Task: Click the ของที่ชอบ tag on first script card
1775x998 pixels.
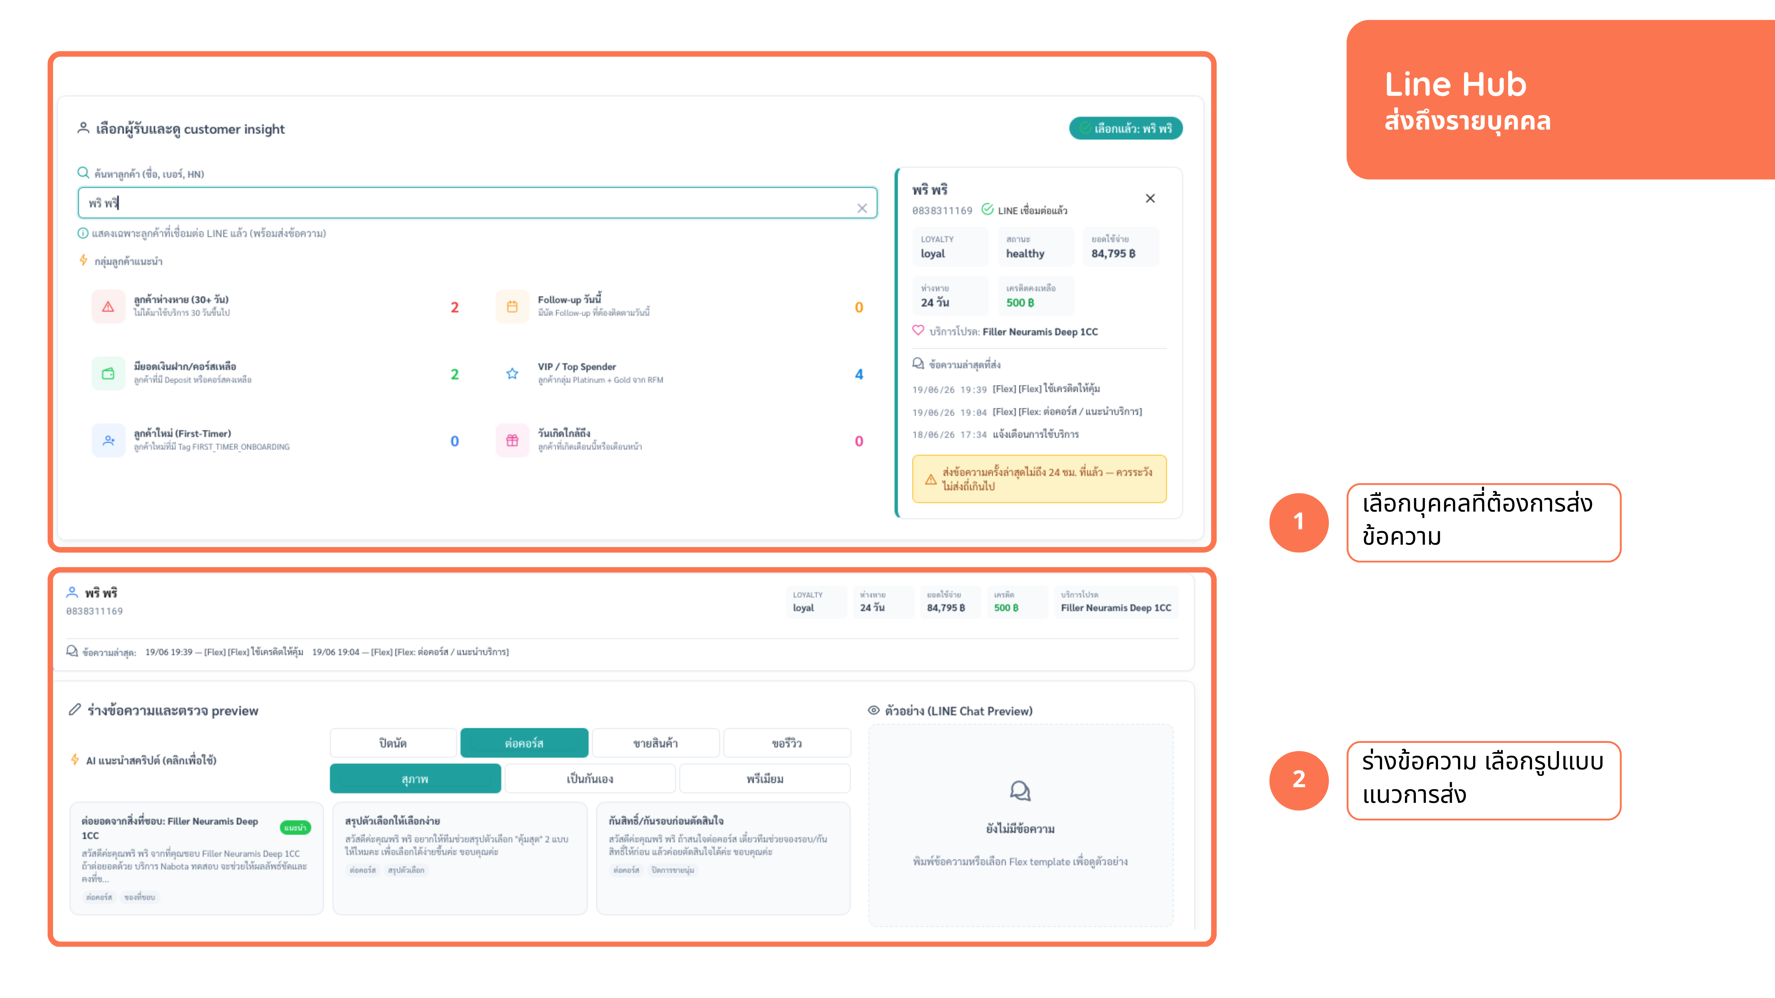Action: tap(140, 897)
